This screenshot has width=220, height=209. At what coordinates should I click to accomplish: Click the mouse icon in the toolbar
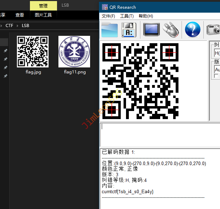pyautogui.click(x=171, y=30)
